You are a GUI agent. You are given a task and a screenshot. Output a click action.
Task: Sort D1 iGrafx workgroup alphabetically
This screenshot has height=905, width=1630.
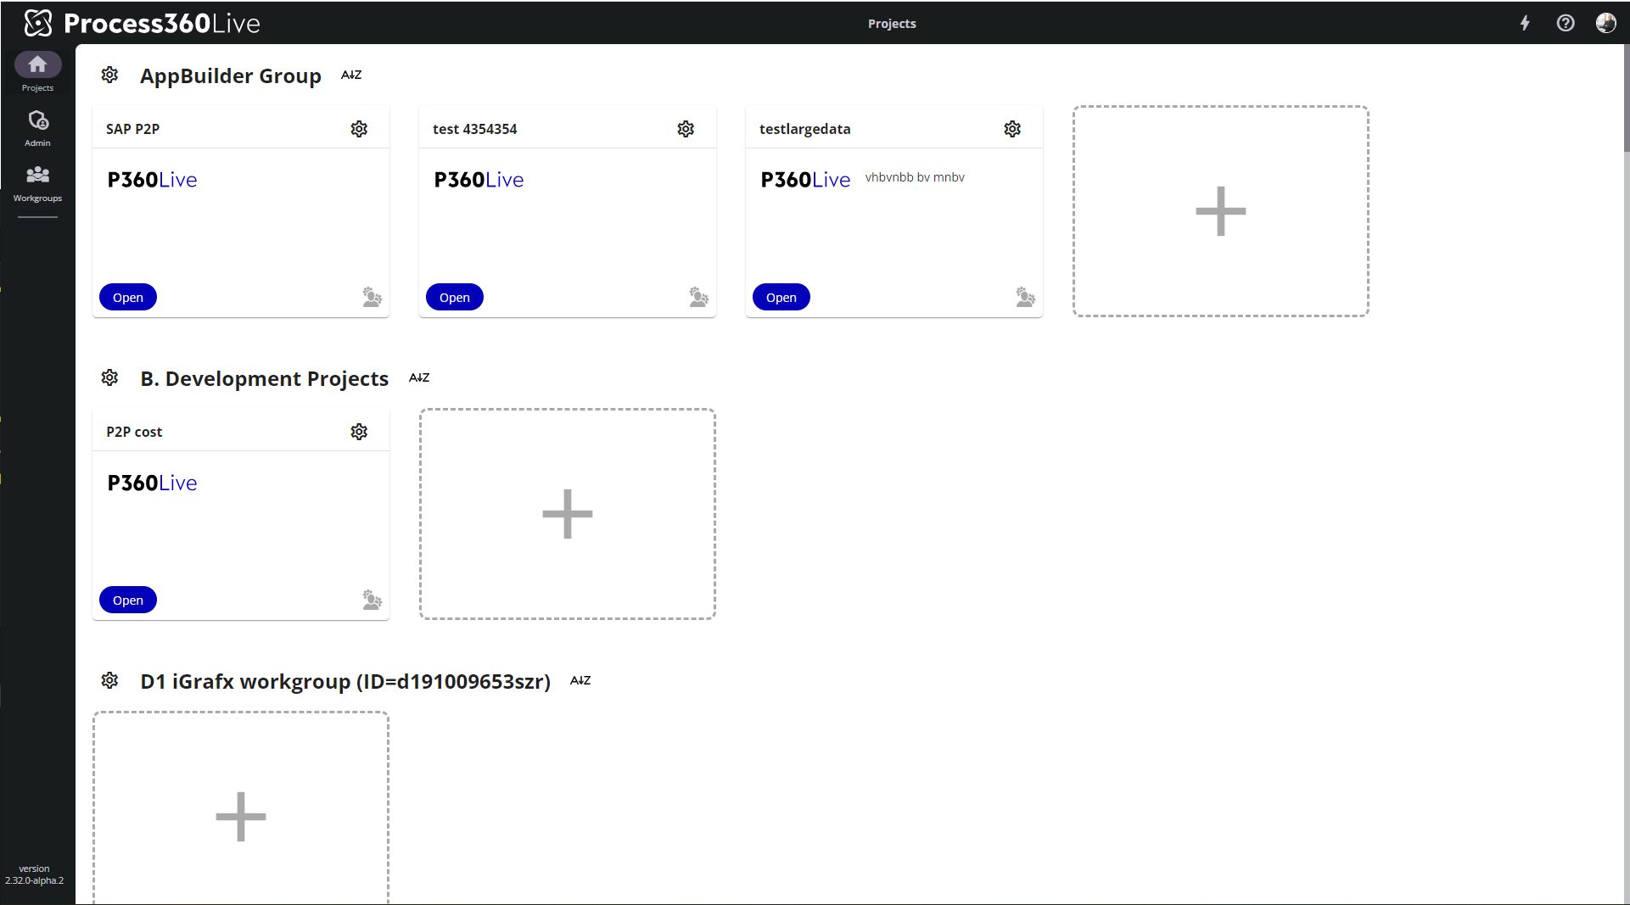tap(580, 680)
